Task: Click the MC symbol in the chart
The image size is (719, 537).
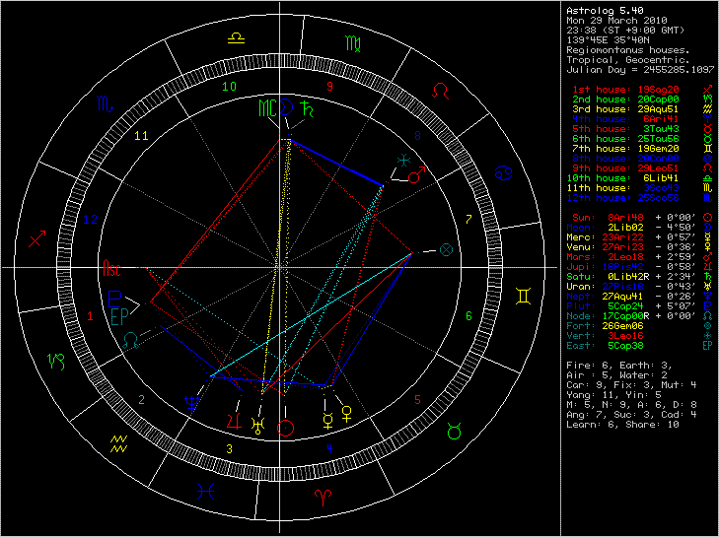Action: [268, 107]
